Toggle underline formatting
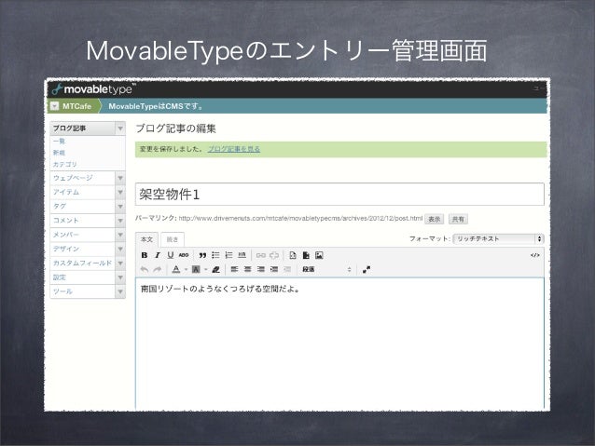This screenshot has height=446, width=595. pyautogui.click(x=171, y=255)
